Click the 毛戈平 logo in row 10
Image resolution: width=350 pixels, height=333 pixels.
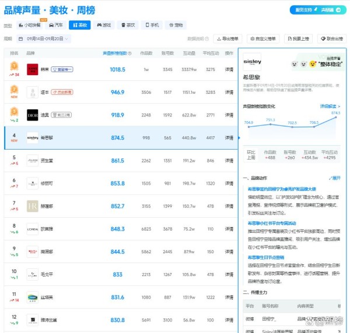click(32, 274)
